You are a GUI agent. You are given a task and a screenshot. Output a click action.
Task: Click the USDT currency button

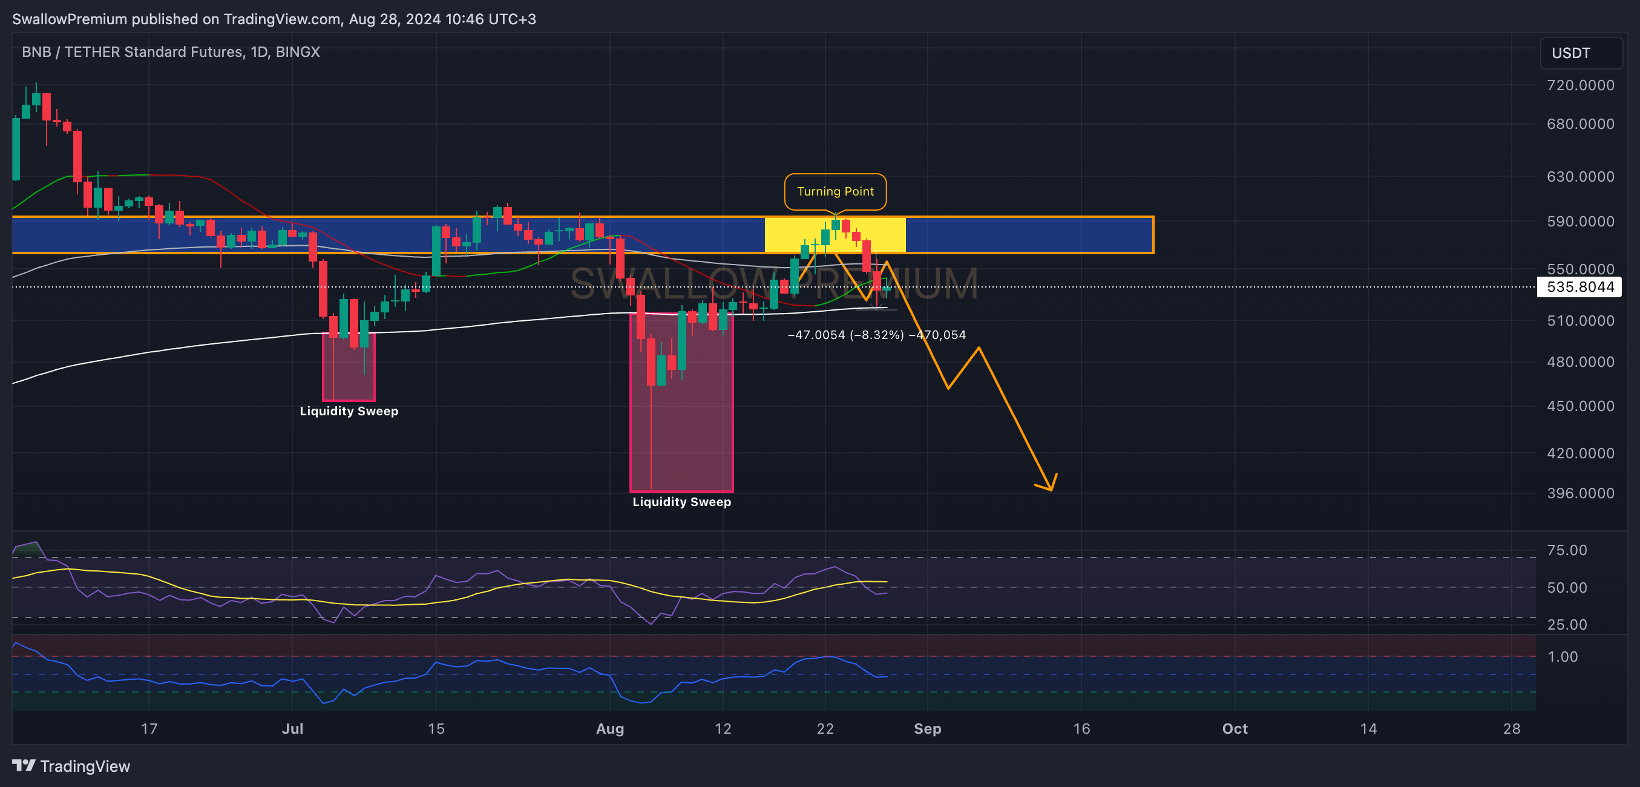[x=1581, y=53]
